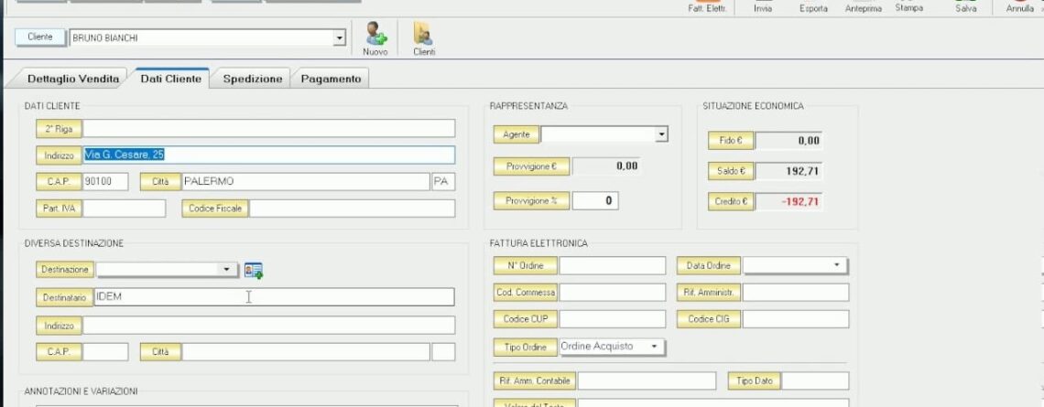This screenshot has width=1044, height=407.
Task: Click the Codice CIG button
Action: [709, 319]
